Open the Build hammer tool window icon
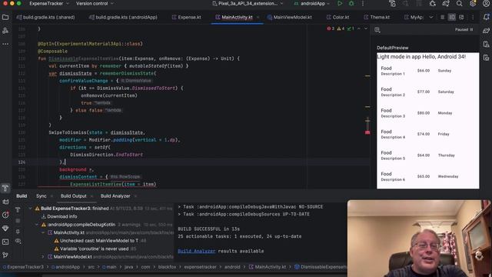The width and height of the screenshot is (492, 277). [5, 188]
